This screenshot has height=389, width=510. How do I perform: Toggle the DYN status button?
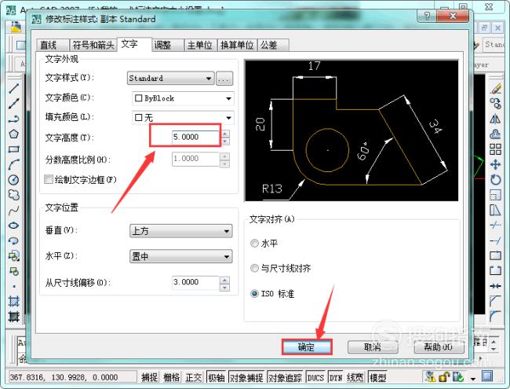pyautogui.click(x=336, y=377)
